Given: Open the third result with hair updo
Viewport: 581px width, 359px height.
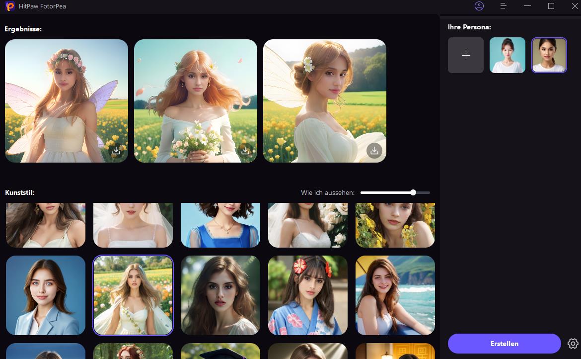Looking at the screenshot, I should pos(325,94).
